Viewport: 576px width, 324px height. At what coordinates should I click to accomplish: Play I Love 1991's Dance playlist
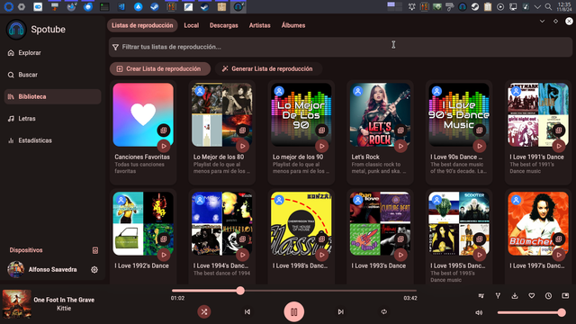pyautogui.click(x=559, y=146)
